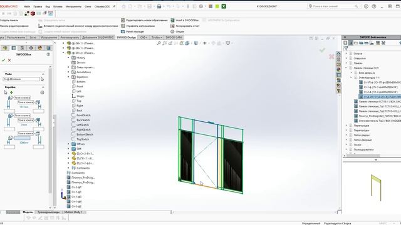Open the Файл menu

point(27,6)
